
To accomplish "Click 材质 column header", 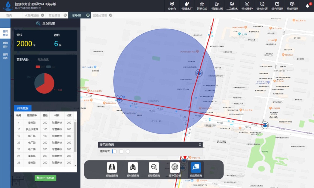I will click(x=57, y=115).
